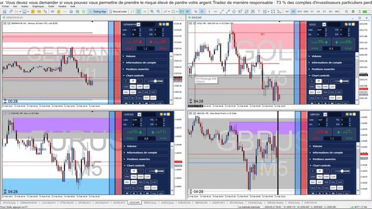Viewport: 372px width, 209px height.
Task: Click blue icon in EURUSD panel header
Action: click(164, 114)
